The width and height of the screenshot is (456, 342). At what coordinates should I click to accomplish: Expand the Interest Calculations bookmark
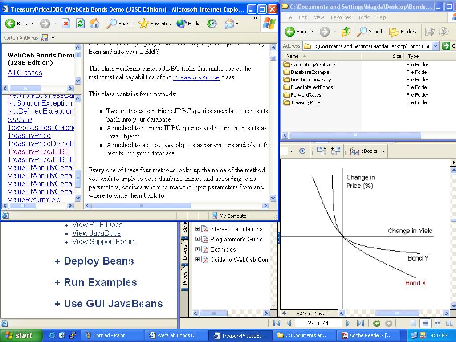point(197,229)
